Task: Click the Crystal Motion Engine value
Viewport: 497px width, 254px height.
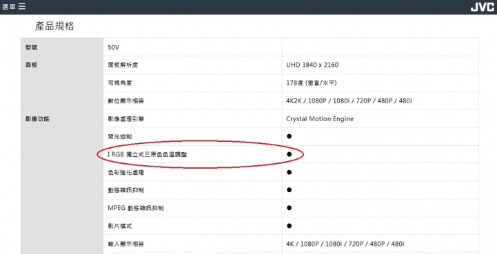Action: 320,119
